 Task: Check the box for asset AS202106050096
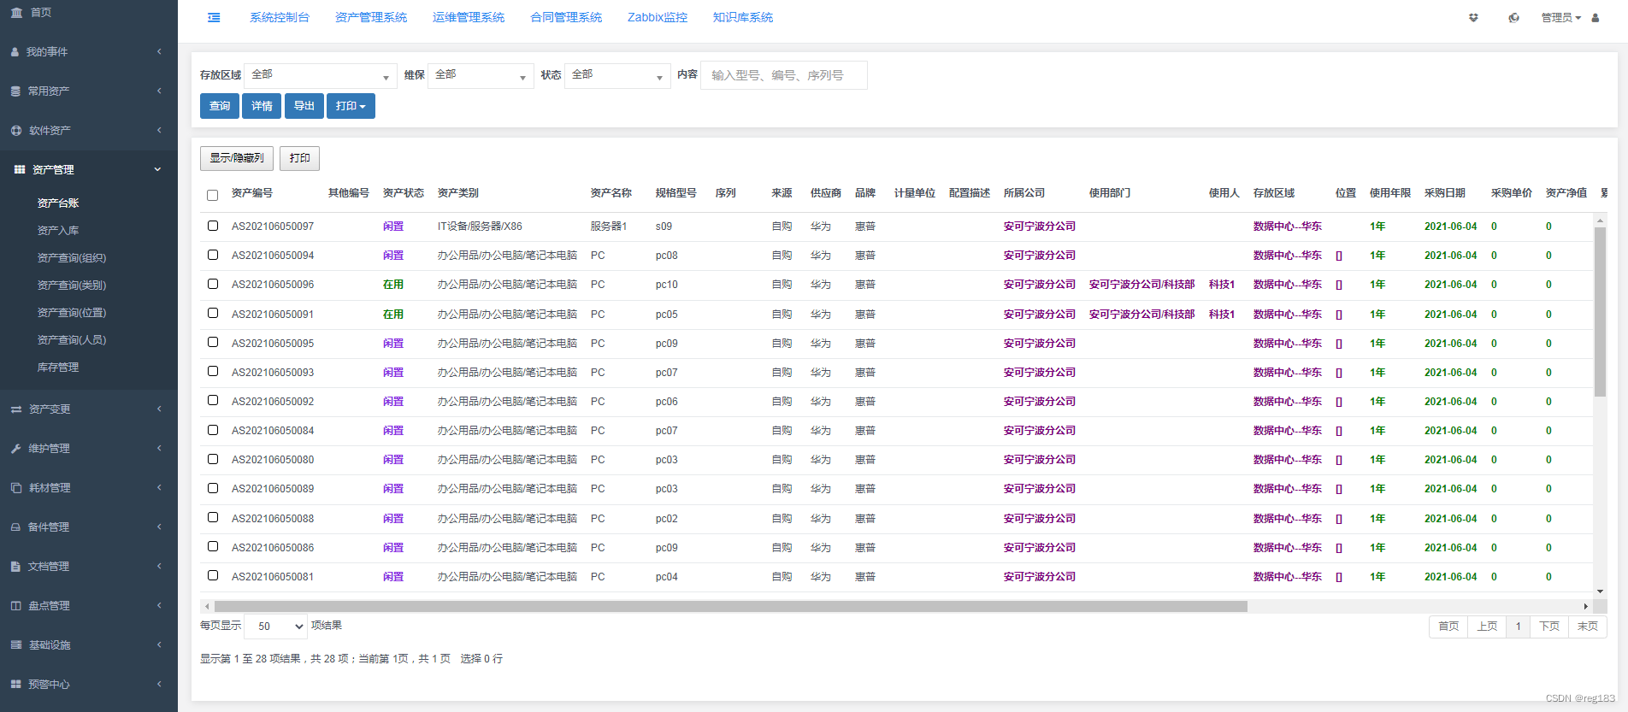point(213,284)
